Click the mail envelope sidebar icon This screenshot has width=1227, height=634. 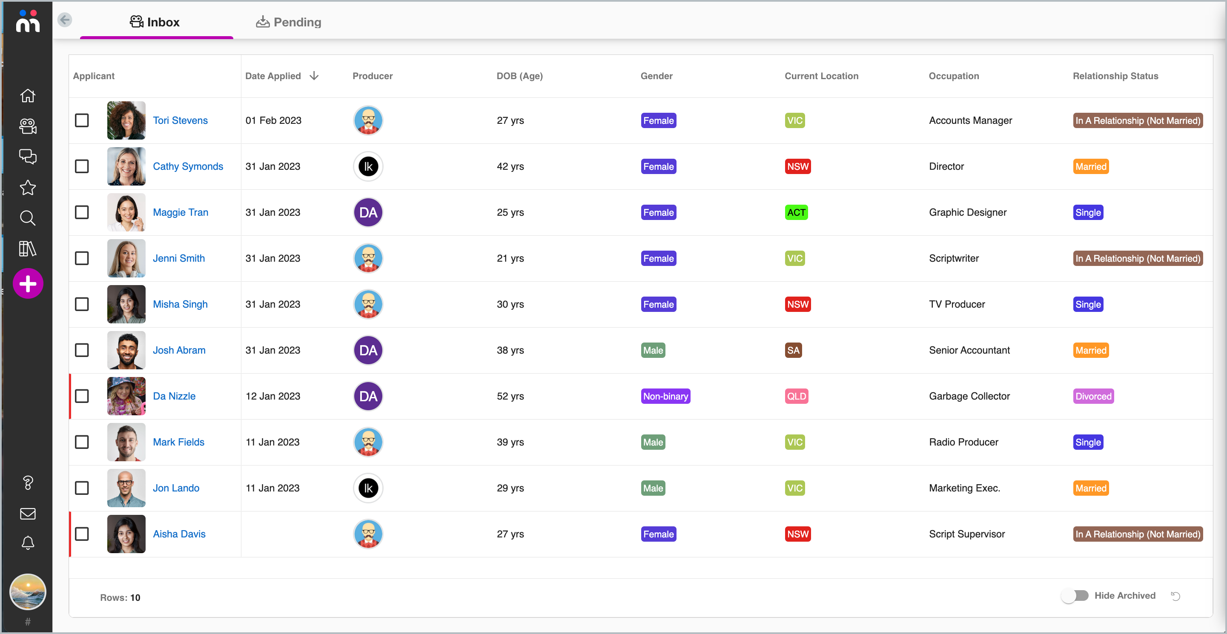(x=28, y=513)
